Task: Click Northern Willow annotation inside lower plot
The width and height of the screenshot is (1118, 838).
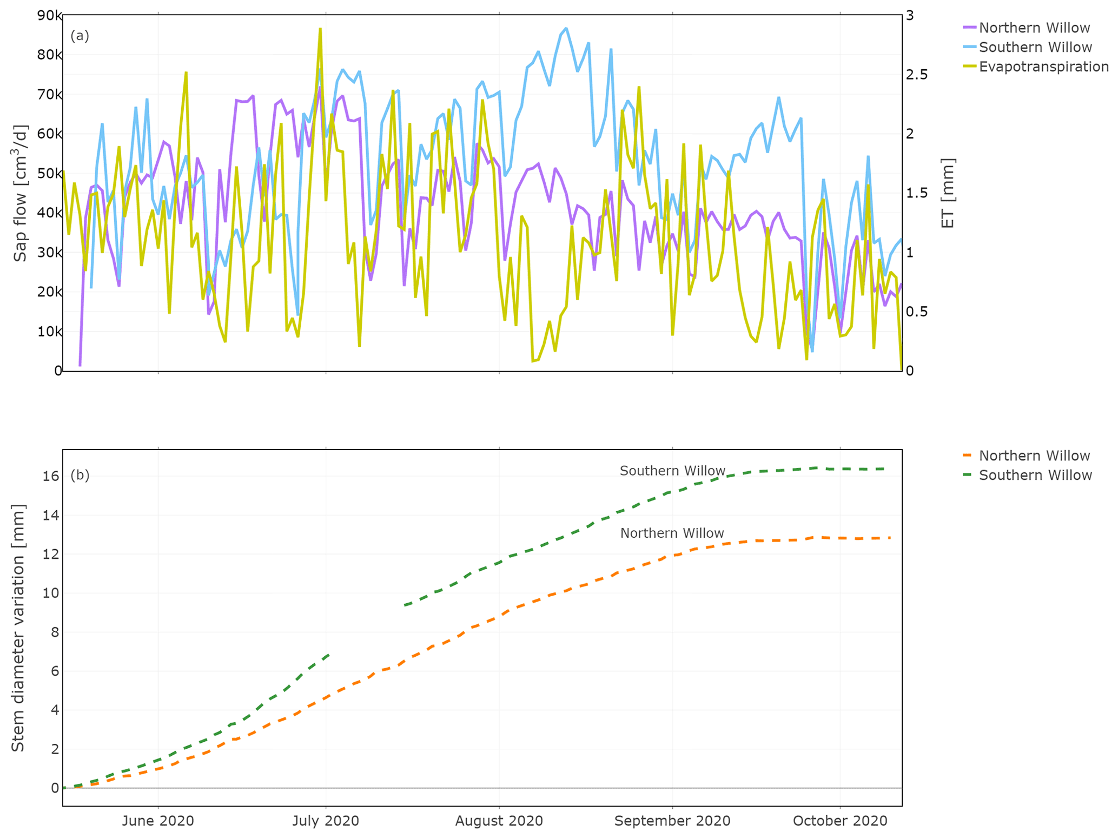Action: pyautogui.click(x=671, y=533)
